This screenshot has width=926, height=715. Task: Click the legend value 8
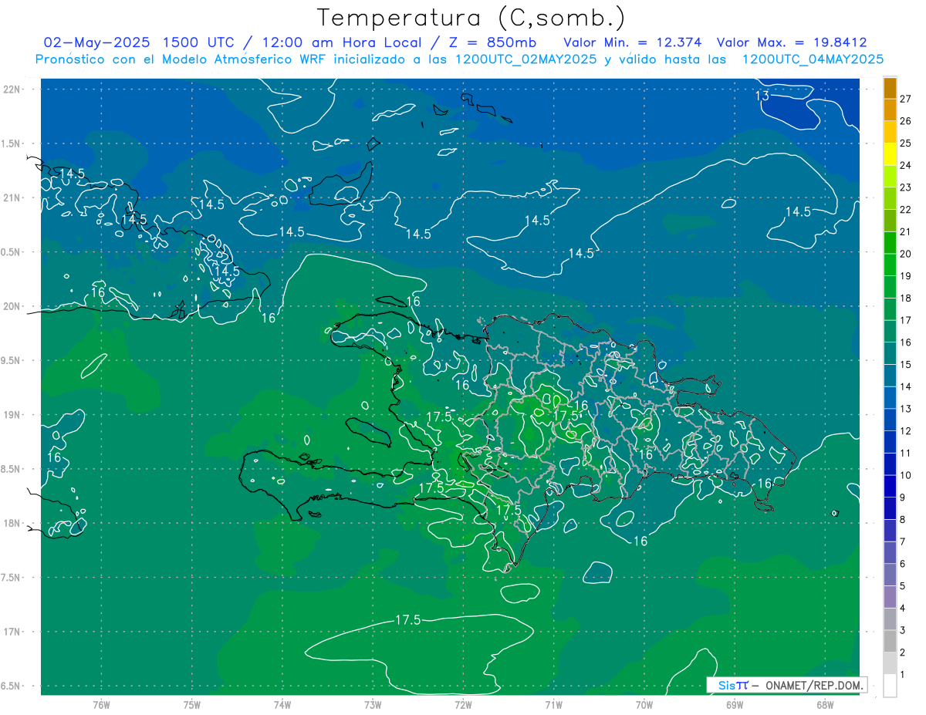coord(903,519)
